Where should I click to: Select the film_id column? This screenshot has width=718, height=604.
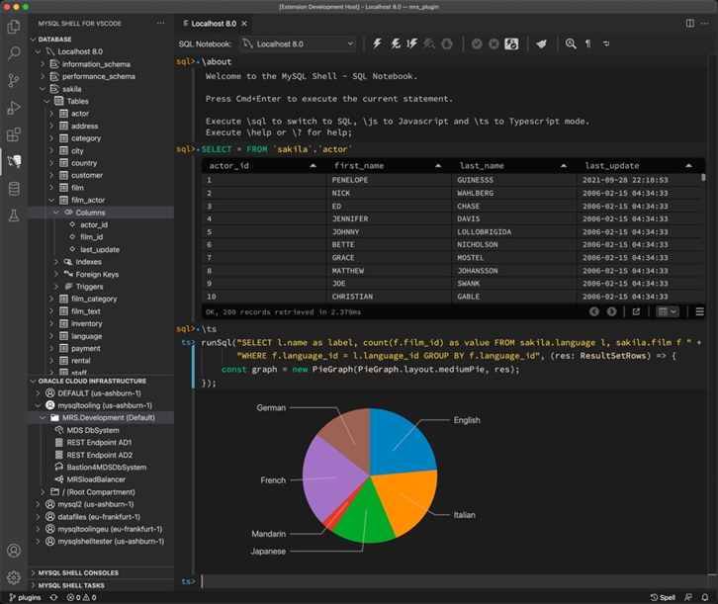click(92, 237)
